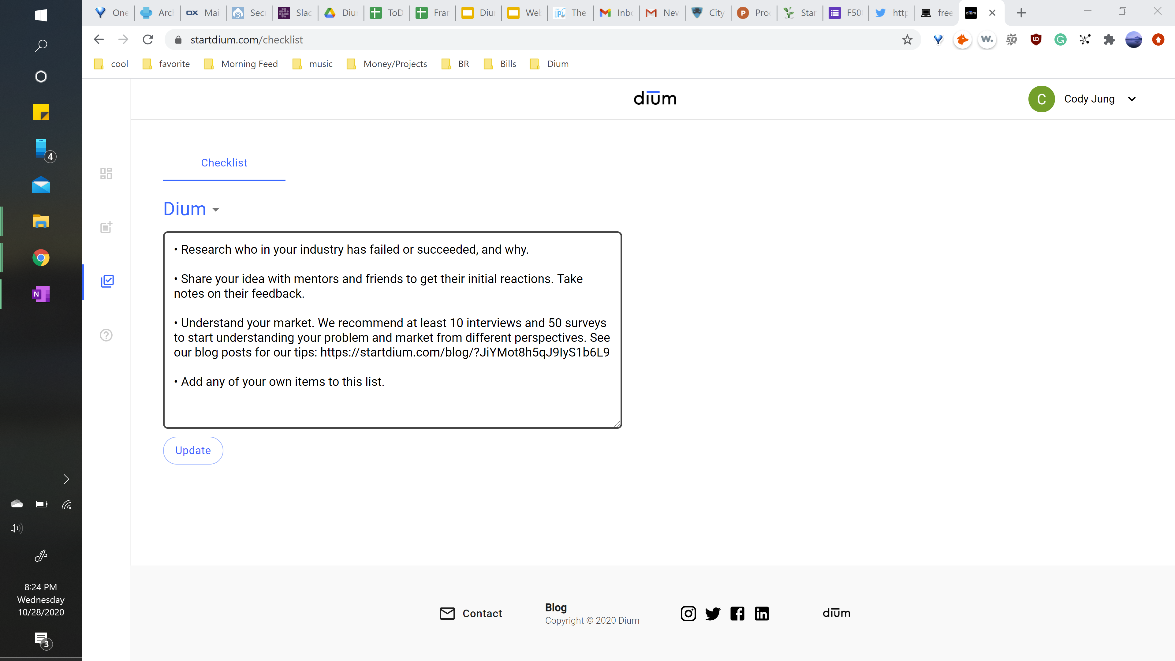Click the Update button
The image size is (1175, 661).
[193, 451]
